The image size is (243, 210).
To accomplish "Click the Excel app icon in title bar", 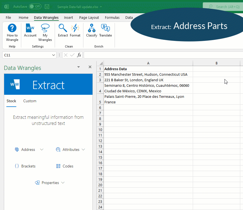I will (x=7, y=7).
